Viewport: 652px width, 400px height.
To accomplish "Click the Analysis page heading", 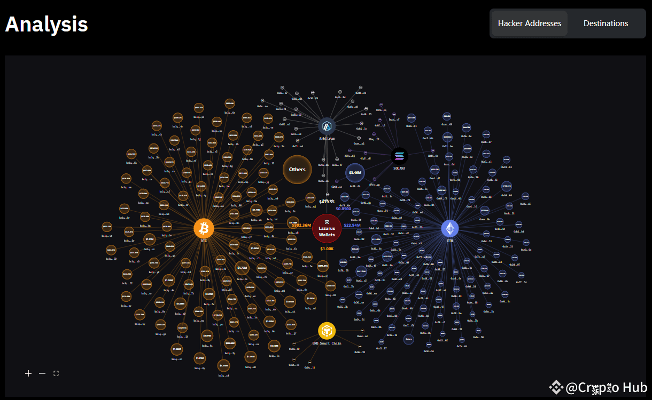I will pyautogui.click(x=46, y=24).
